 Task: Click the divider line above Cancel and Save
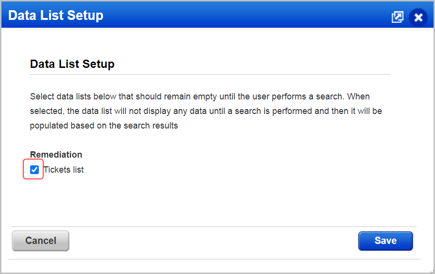click(x=214, y=226)
